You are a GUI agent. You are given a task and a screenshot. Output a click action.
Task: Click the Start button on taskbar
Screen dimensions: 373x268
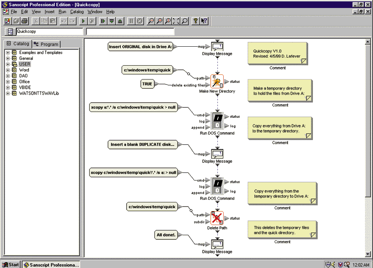click(x=11, y=265)
